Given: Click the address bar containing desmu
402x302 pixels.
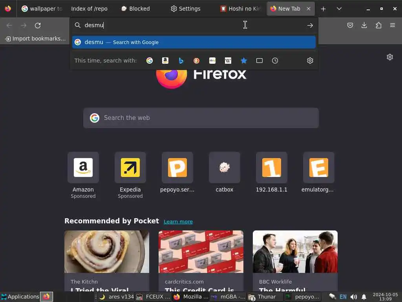Looking at the screenshot, I should 194,25.
